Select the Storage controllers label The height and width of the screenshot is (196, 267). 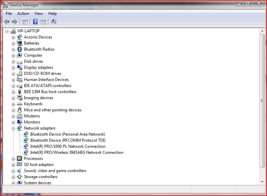(x=41, y=177)
